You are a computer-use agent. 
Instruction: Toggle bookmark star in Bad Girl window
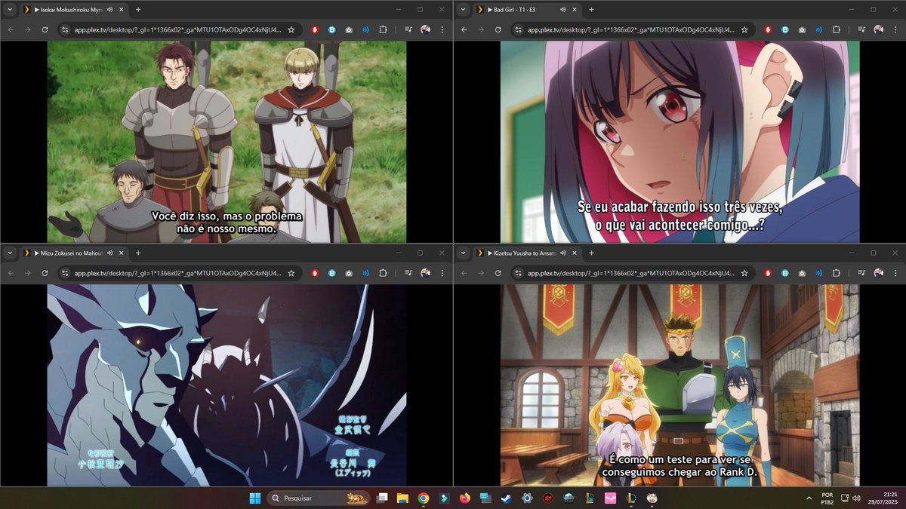pos(744,29)
